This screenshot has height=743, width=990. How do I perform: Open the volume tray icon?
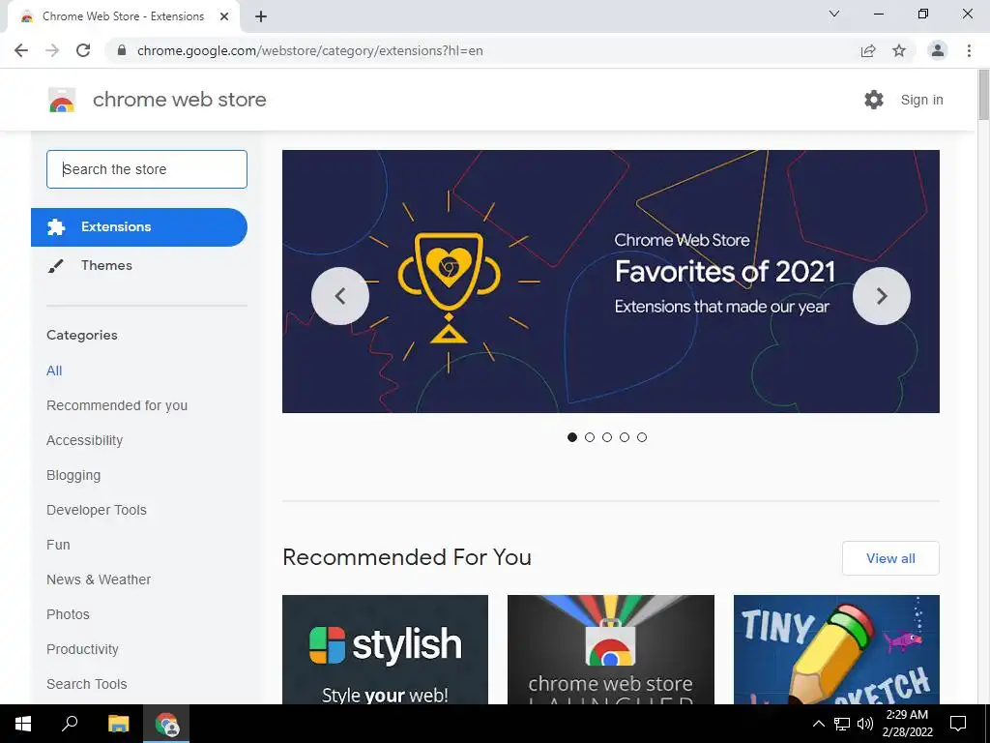click(x=865, y=724)
